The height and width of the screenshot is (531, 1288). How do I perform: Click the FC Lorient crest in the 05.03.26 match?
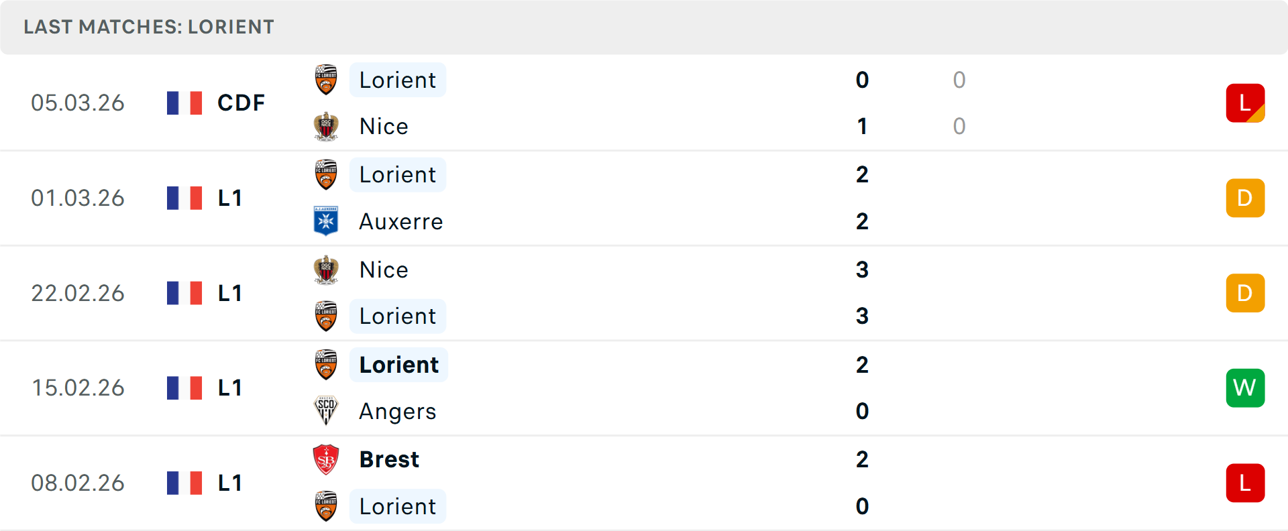(x=326, y=79)
